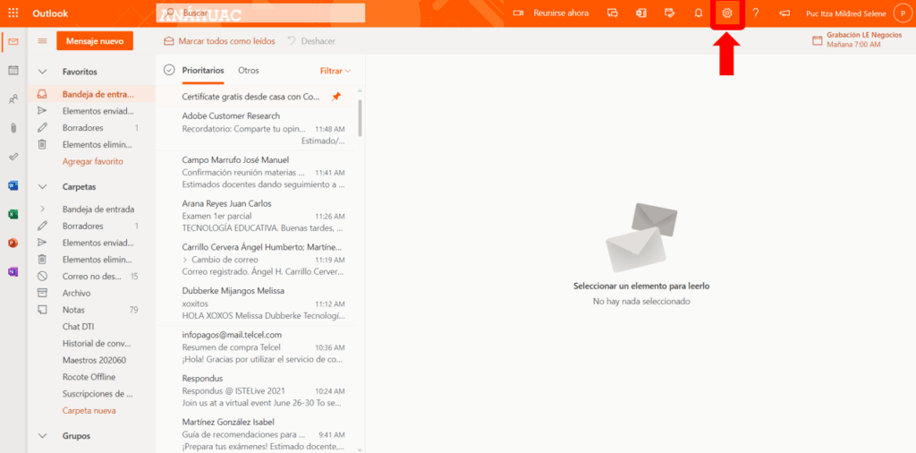Viewport: 916px width, 453px height.
Task: Open Calendar from the left sidebar
Action: coord(13,71)
